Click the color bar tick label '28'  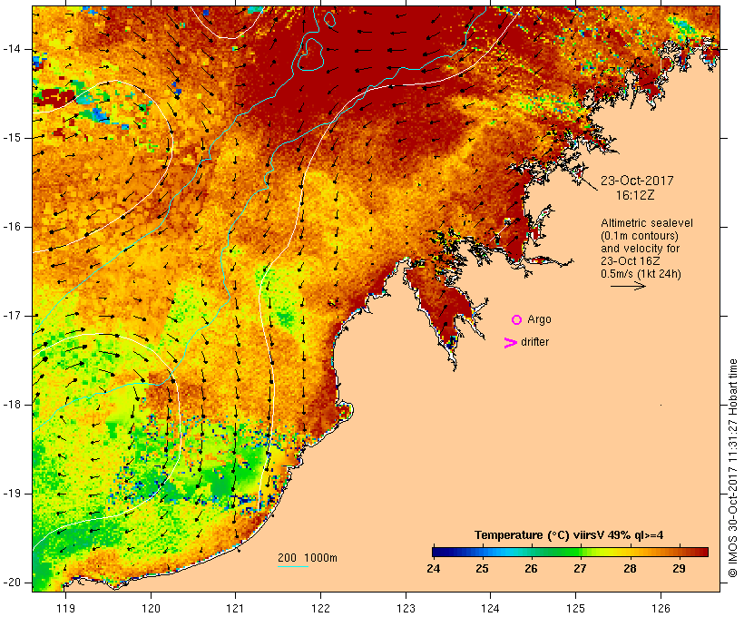pos(630,569)
